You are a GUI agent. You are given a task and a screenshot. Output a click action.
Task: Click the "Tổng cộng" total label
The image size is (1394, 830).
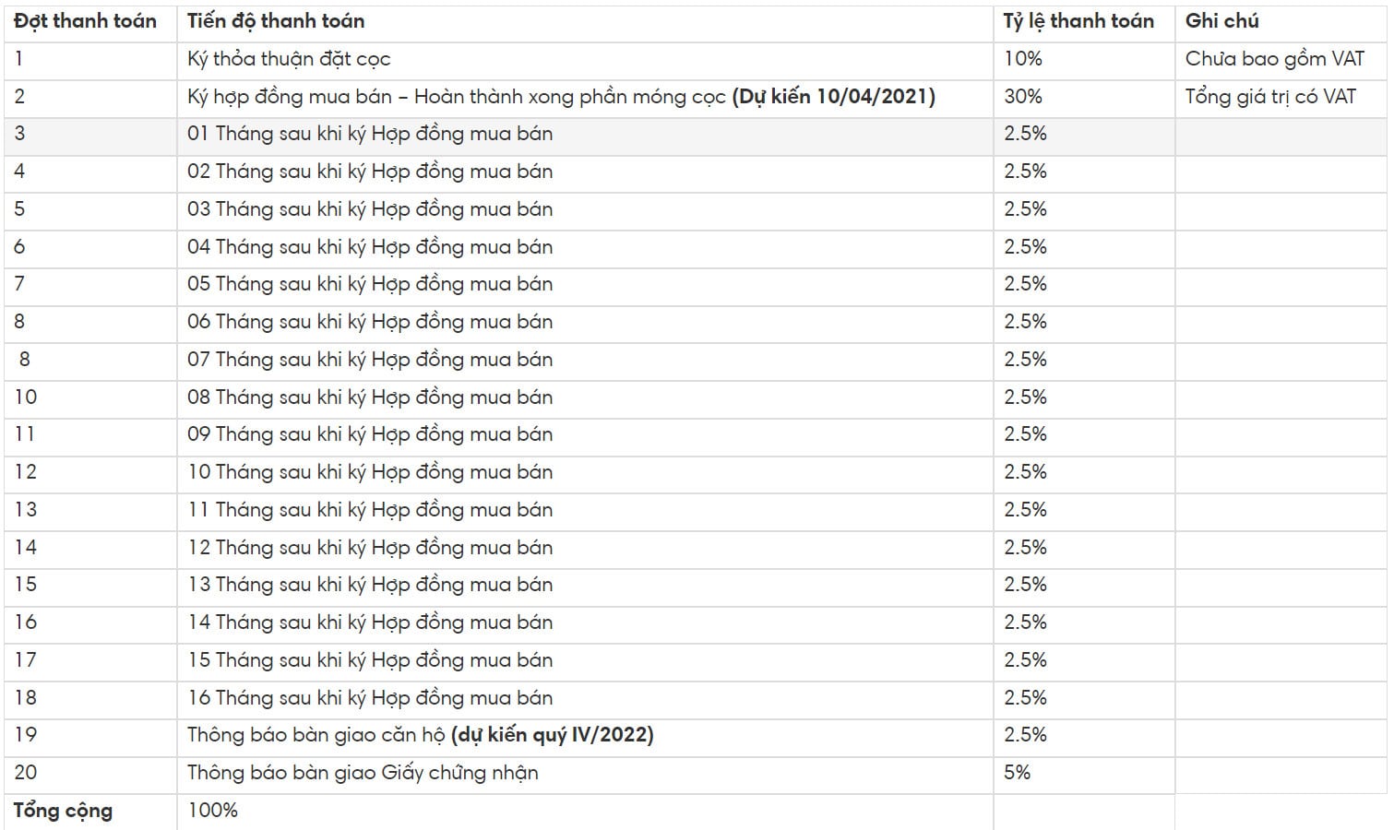coord(63,811)
